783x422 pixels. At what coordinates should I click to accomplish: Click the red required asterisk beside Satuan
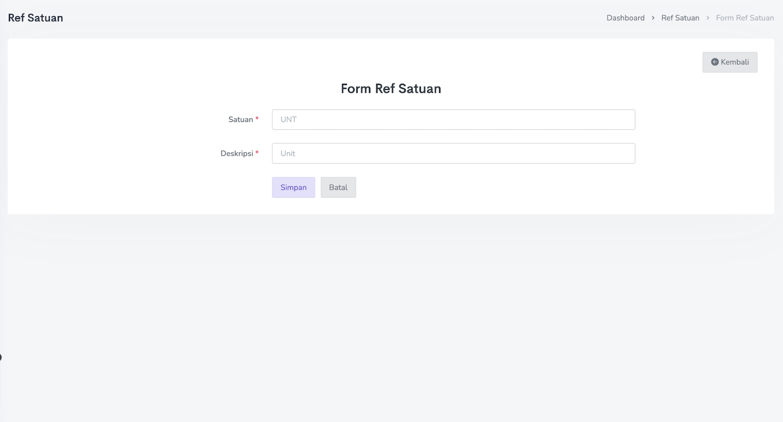pyautogui.click(x=257, y=119)
